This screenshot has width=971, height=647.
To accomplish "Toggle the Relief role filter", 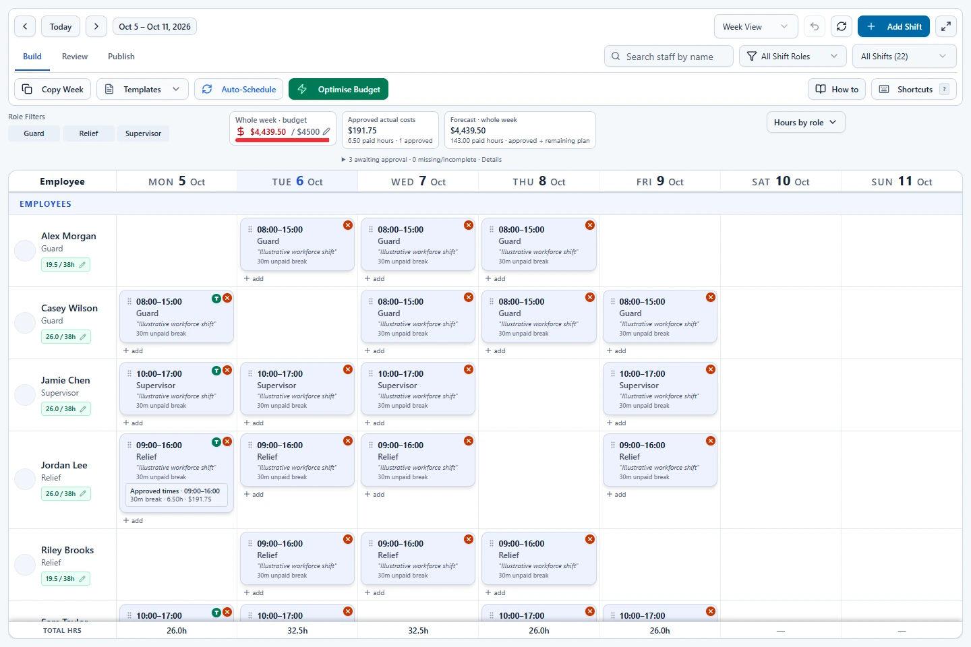I will (88, 133).
